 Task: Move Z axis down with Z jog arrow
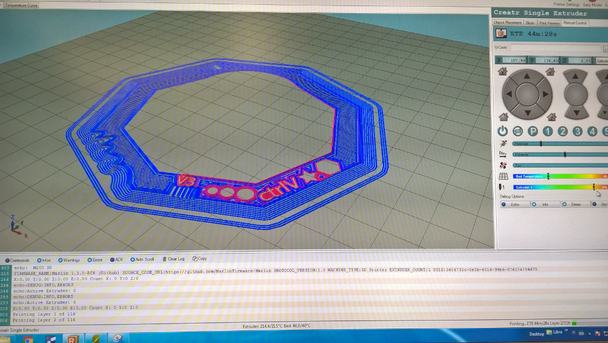click(576, 113)
